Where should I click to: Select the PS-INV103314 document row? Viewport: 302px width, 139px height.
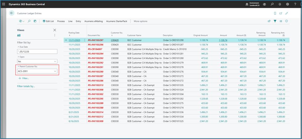[x=96, y=112]
